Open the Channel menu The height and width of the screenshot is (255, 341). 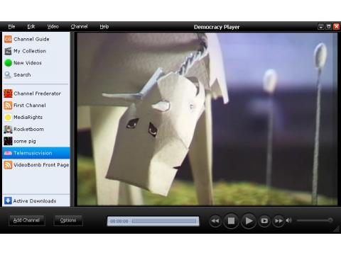(79, 26)
